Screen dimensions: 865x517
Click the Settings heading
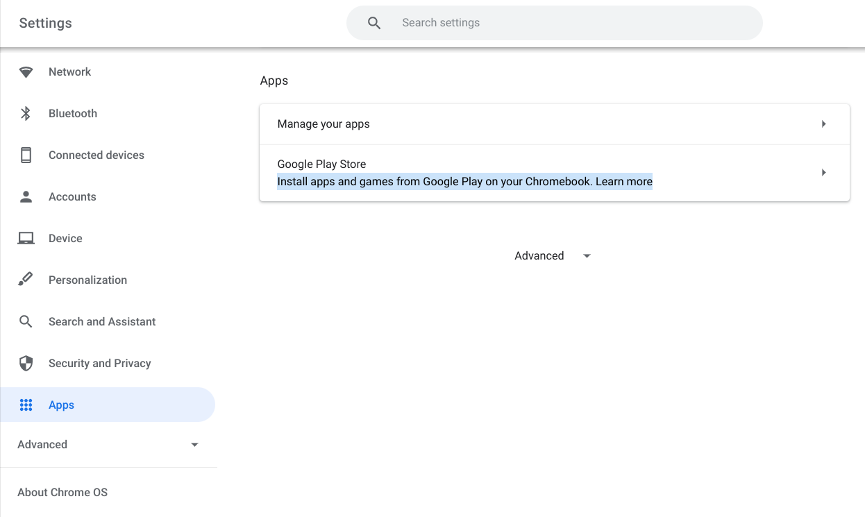pyautogui.click(x=44, y=22)
